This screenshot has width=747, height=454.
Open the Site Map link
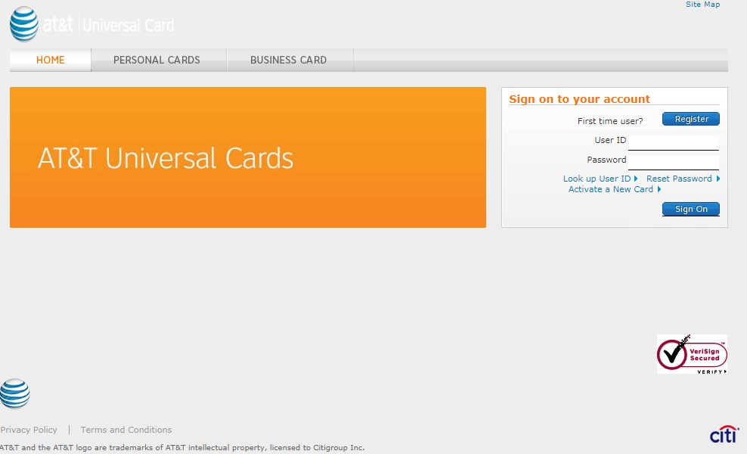702,5
